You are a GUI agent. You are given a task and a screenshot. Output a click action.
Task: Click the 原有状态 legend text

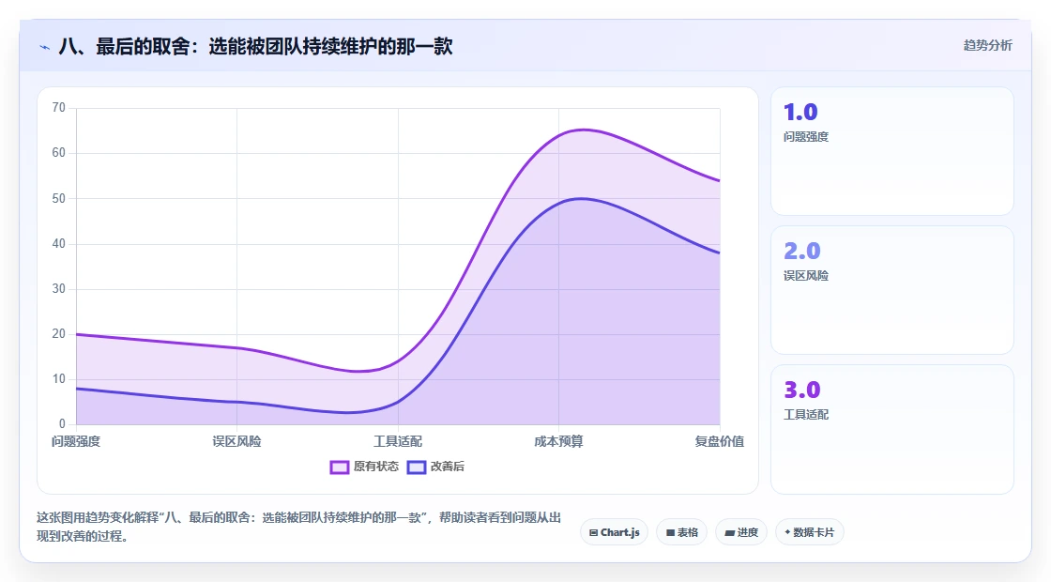coord(376,467)
